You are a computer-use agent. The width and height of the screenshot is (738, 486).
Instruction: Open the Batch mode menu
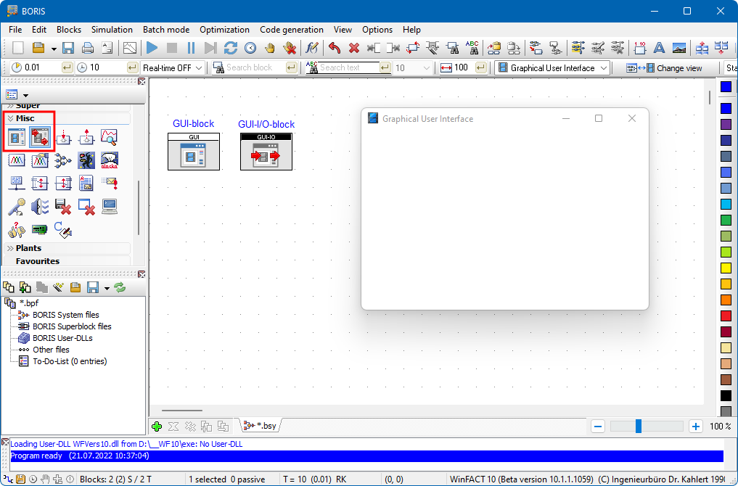[166, 30]
